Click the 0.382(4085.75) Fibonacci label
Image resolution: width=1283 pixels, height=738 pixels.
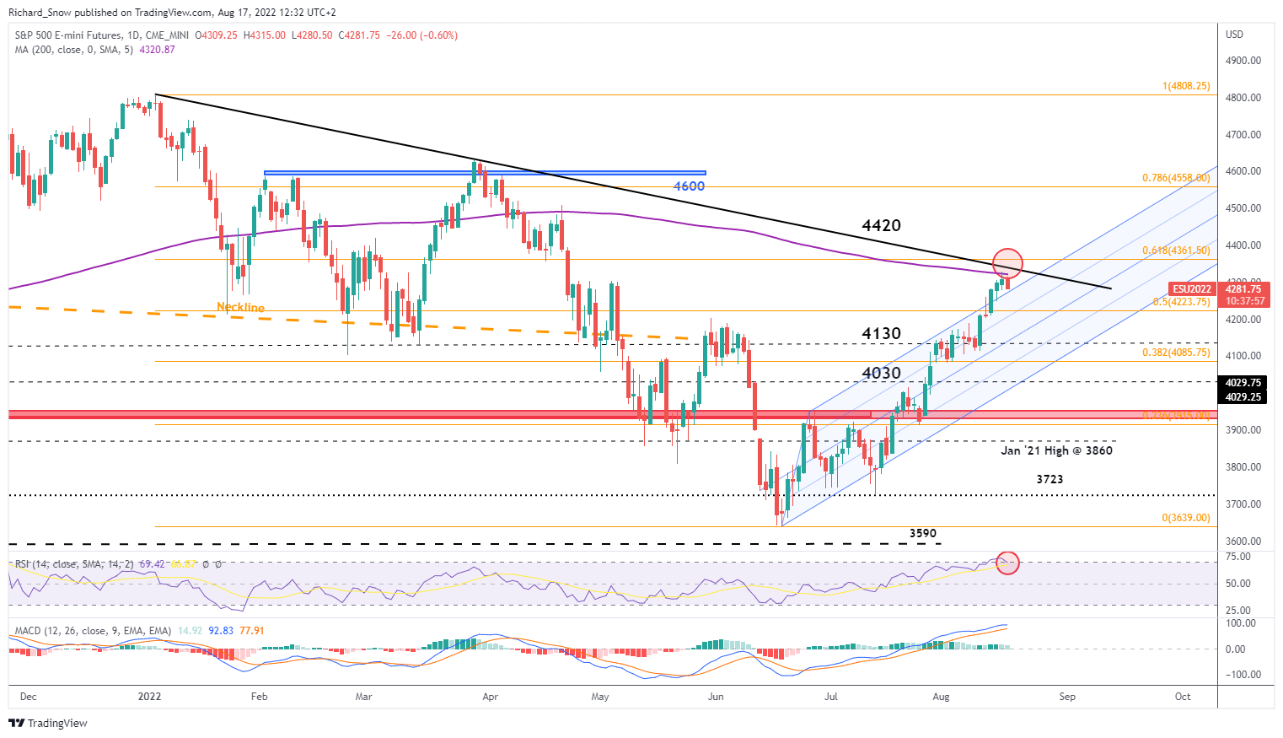pyautogui.click(x=1176, y=353)
